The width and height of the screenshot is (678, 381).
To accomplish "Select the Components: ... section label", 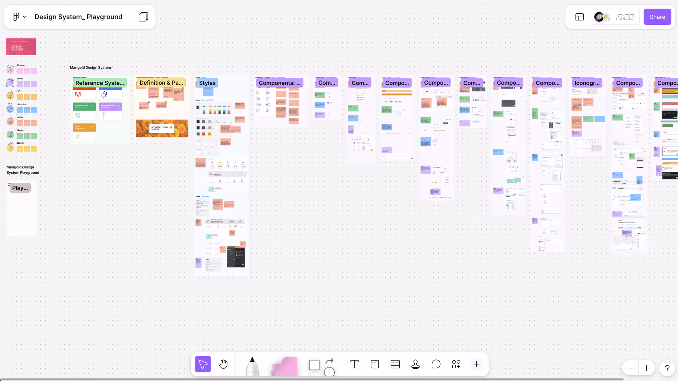I will (280, 83).
